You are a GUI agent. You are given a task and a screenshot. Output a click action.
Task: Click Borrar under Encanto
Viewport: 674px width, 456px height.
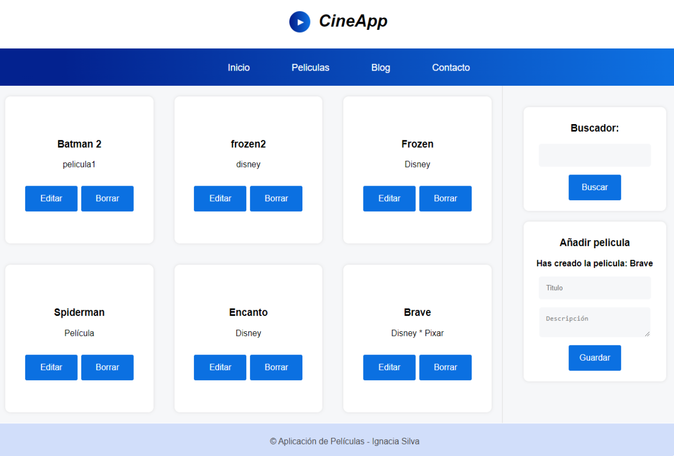point(276,367)
